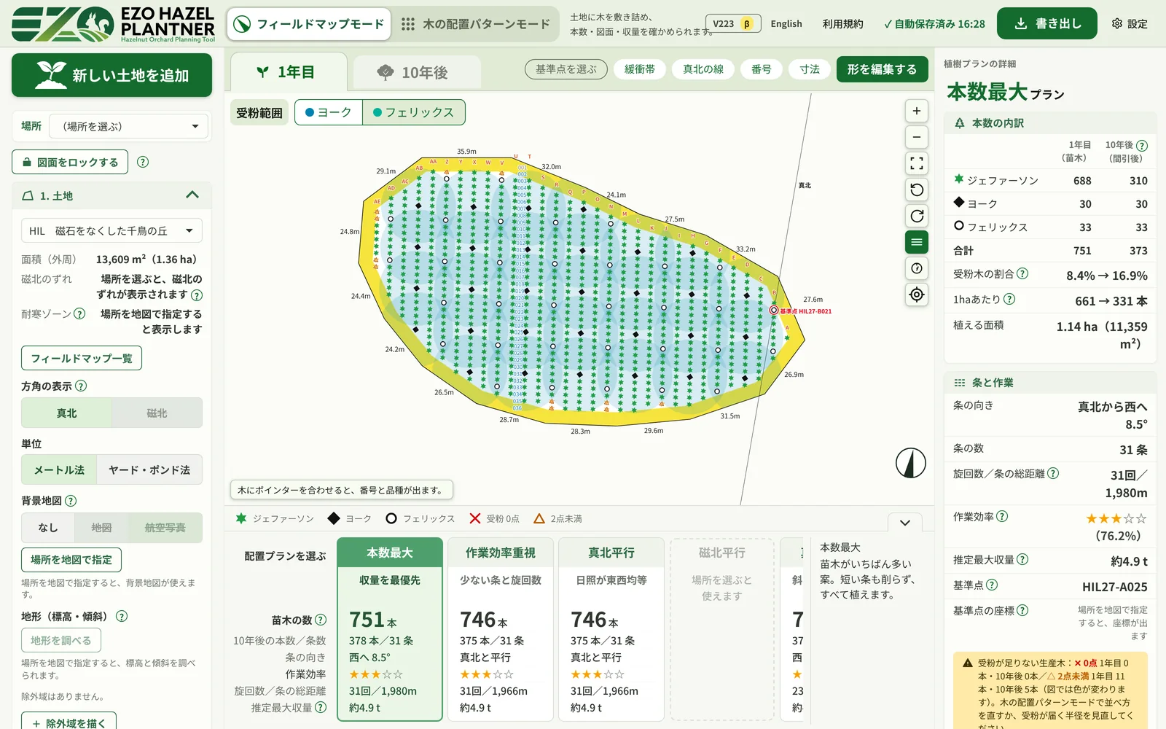
Task: Select the 作業効率重視 plan card
Action: pos(501,629)
